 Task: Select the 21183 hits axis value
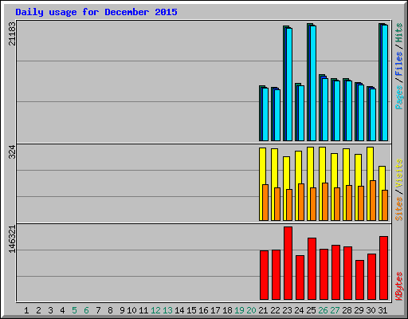point(12,33)
